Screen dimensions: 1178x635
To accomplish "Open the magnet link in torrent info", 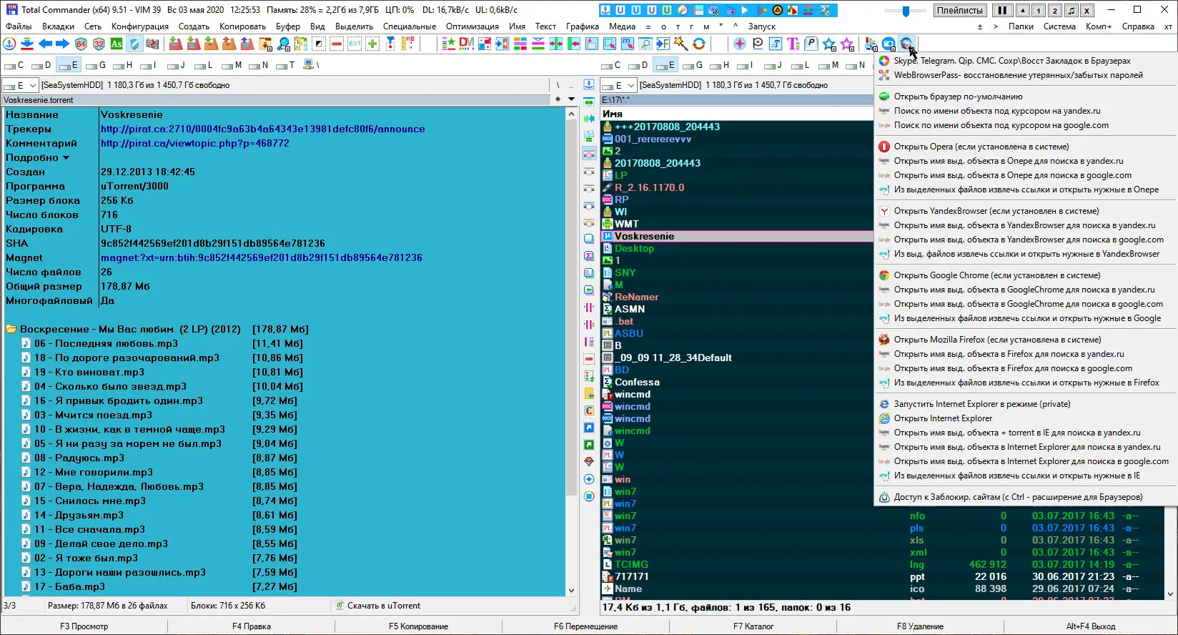I will [261, 257].
